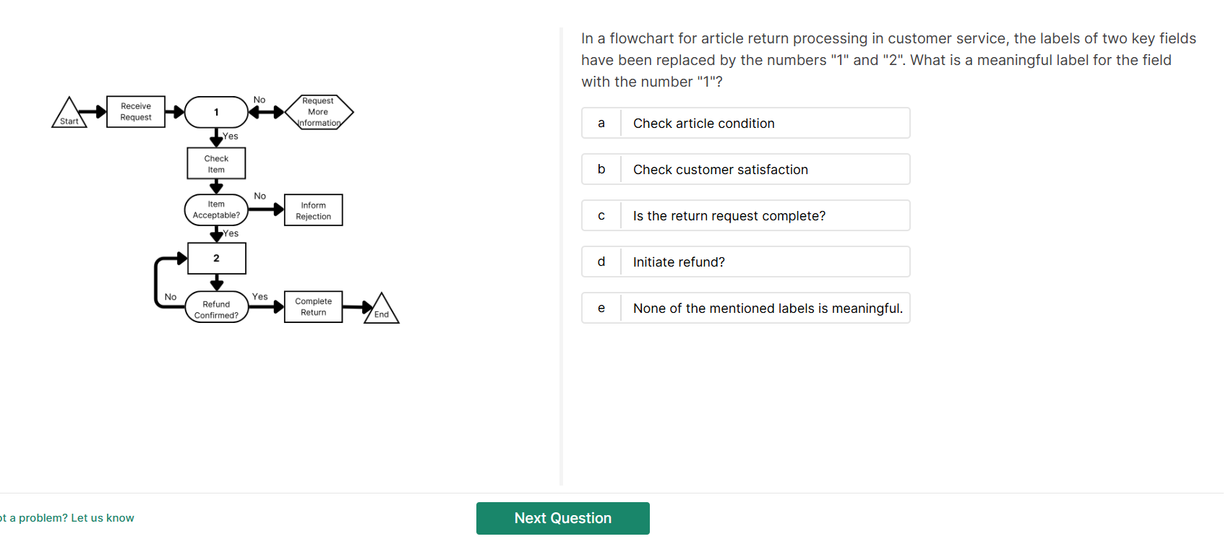Click the Receive Request box
The image size is (1231, 539).
pos(136,112)
